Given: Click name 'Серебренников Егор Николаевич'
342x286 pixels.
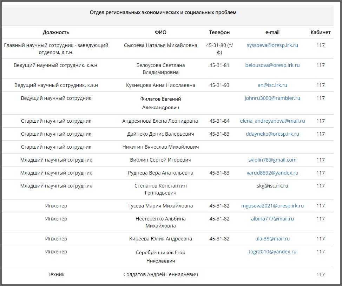Looking at the screenshot, I should (160, 257).
